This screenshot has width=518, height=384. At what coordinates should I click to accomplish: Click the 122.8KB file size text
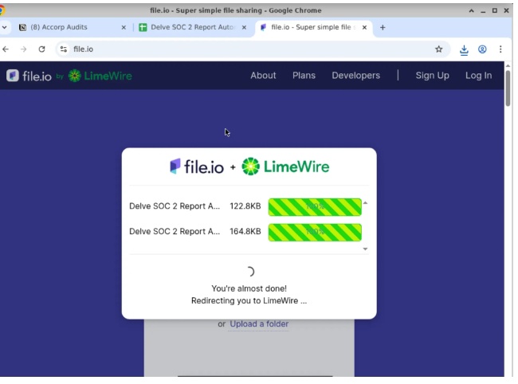pyautogui.click(x=245, y=206)
